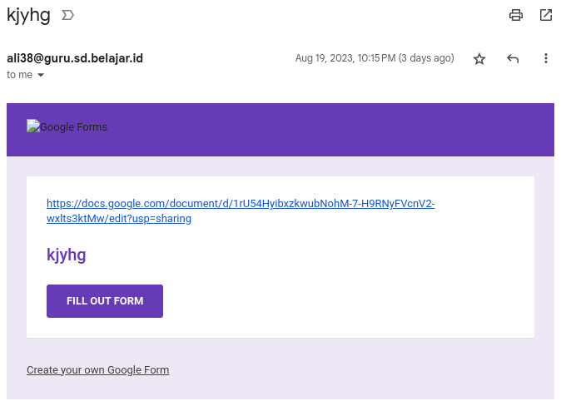Click the FILL OUT FORM button
The width and height of the screenshot is (561, 406).
(x=105, y=301)
